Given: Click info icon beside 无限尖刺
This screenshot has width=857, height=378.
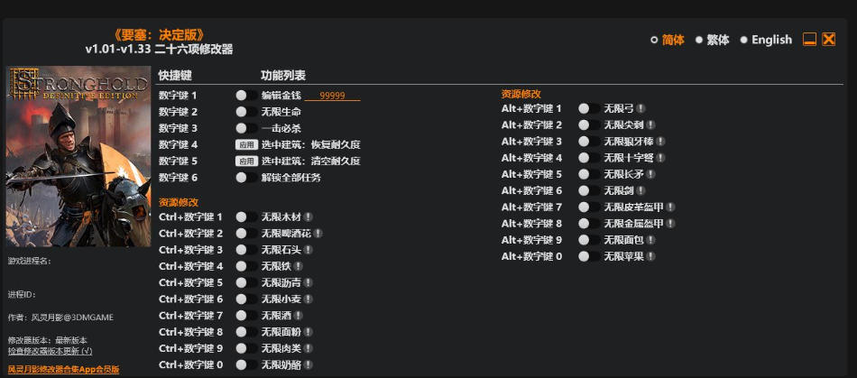Looking at the screenshot, I should click(650, 125).
